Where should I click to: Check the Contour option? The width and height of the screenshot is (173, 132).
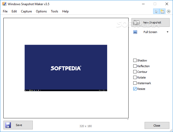click(135, 72)
